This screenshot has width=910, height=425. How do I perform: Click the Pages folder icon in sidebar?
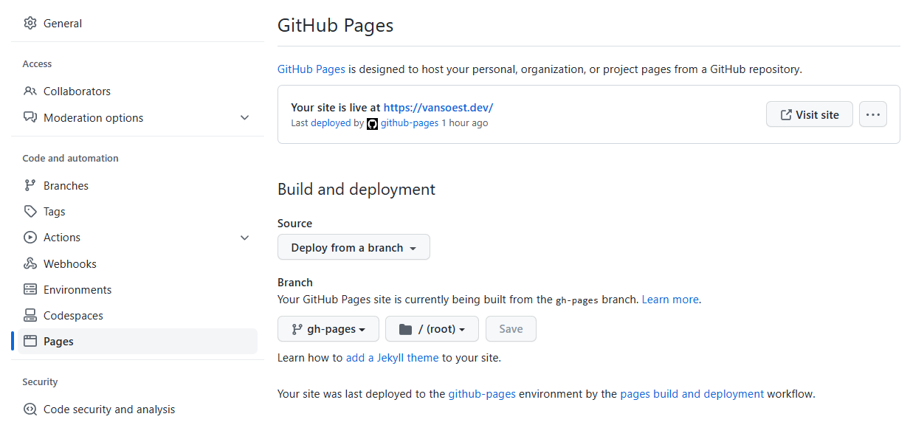[30, 341]
